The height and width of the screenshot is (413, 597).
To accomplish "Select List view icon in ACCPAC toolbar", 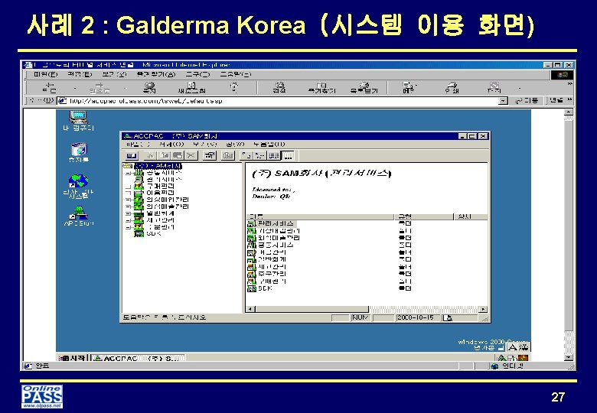I will tap(273, 155).
